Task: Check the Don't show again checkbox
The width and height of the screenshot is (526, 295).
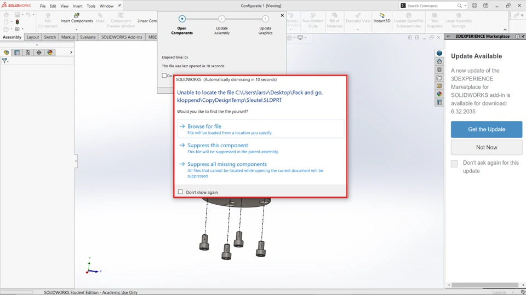Action: pos(180,192)
